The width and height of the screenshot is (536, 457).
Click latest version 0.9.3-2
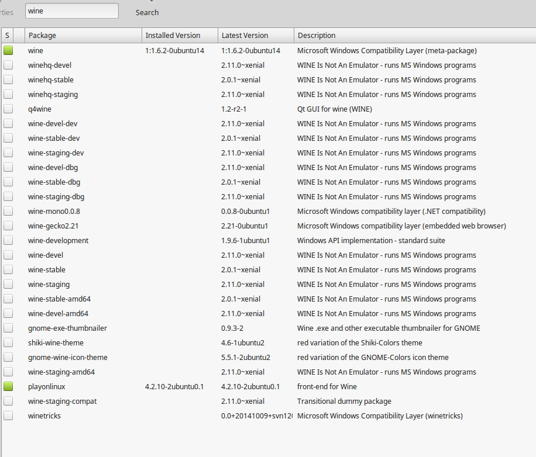[232, 328]
